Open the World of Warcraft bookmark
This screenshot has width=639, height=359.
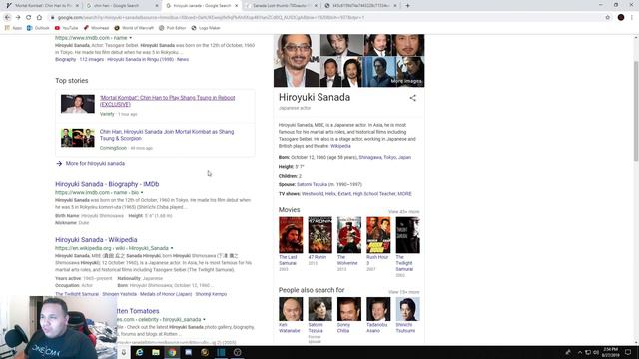[134, 28]
